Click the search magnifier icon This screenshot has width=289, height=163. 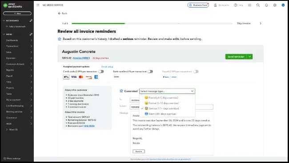pyautogui.click(x=258, y=5)
